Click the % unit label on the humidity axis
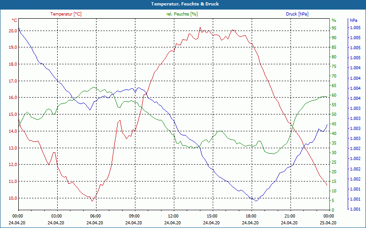 [334, 21]
